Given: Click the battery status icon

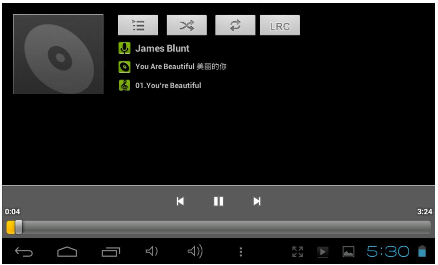Looking at the screenshot, I should [422, 251].
